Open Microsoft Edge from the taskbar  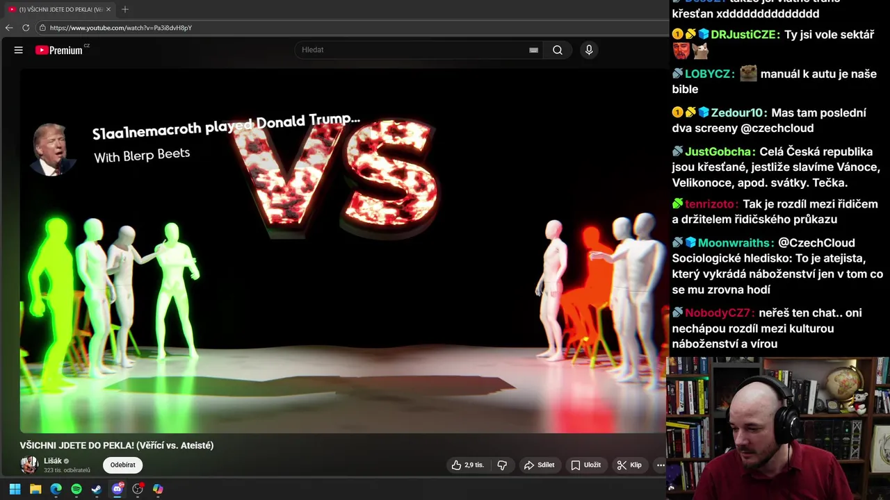[56, 489]
